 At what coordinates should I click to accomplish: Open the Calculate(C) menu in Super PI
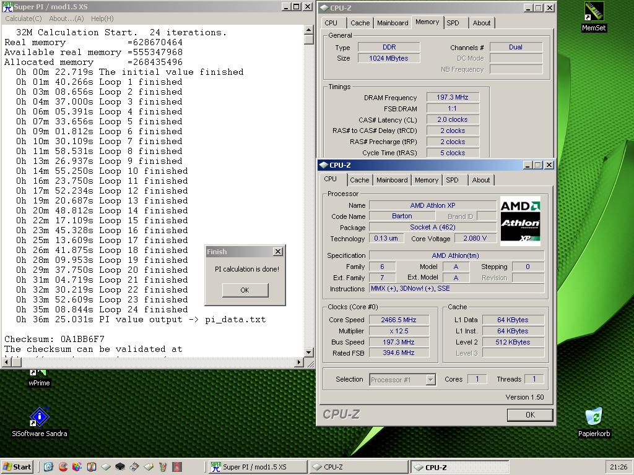[24, 19]
